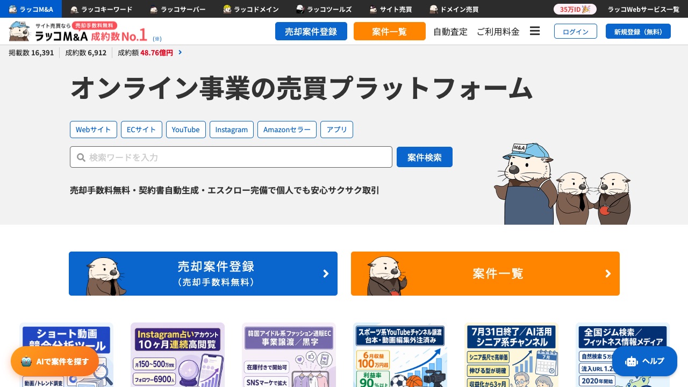Click the otter mascots illustration
Viewport: 688px width, 387px height.
tap(562, 184)
